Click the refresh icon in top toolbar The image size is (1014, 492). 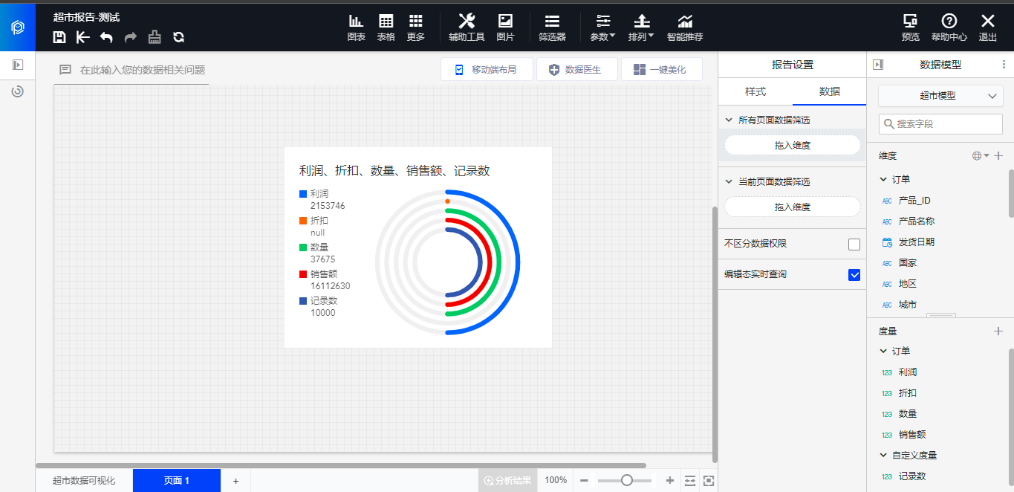click(x=178, y=37)
